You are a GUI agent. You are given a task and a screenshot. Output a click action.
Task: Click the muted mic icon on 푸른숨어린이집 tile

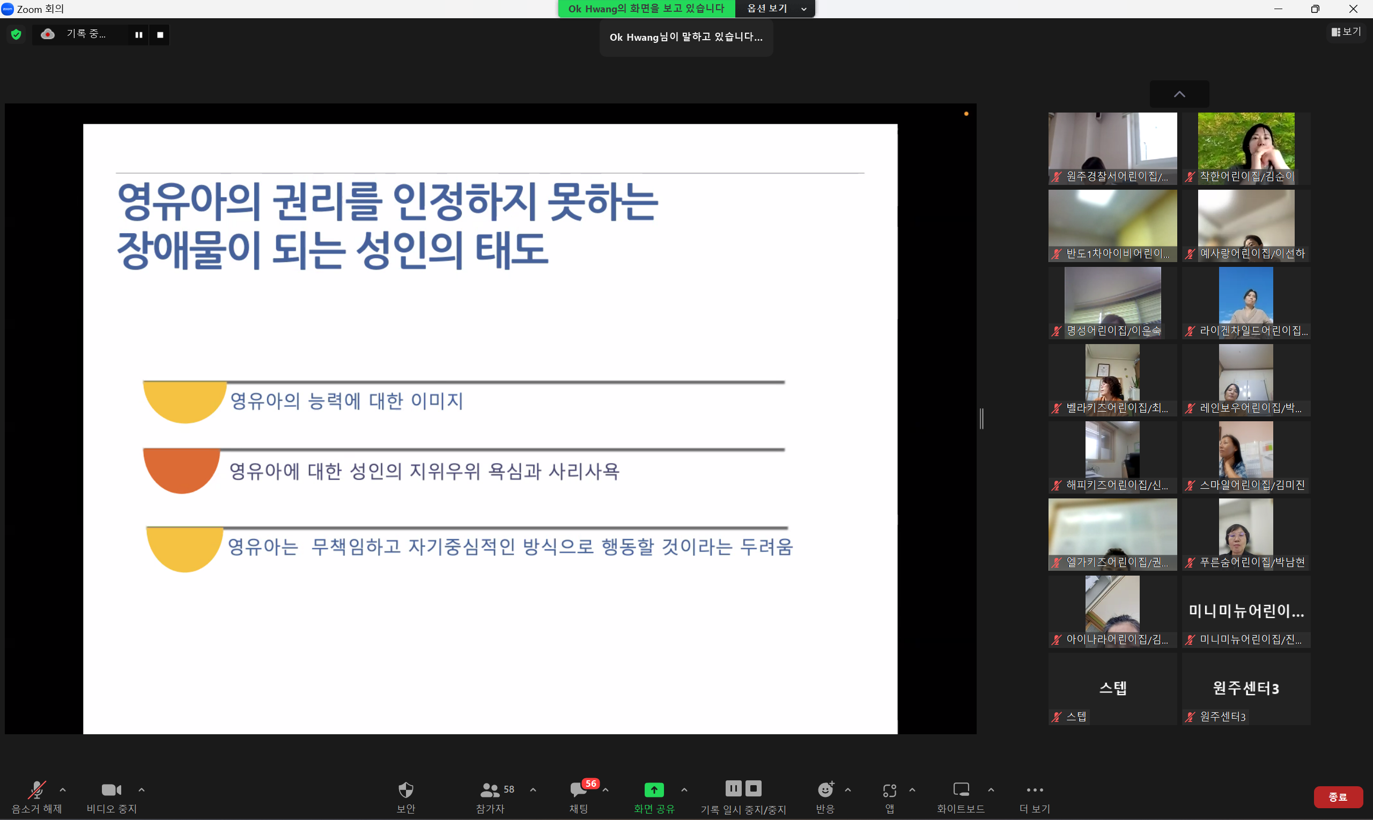click(x=1190, y=563)
